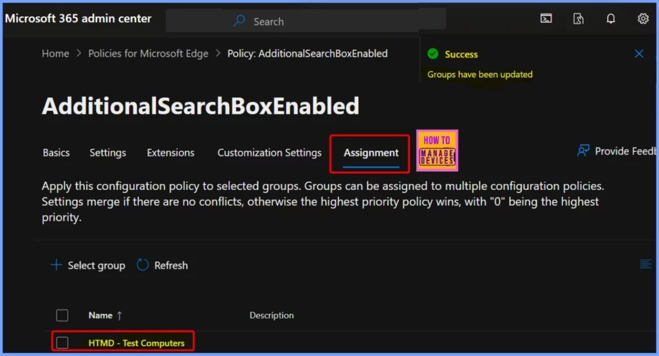The height and width of the screenshot is (356, 659).
Task: Click the AdditionalSearchBoxEnabled heading
Action: pyautogui.click(x=201, y=106)
